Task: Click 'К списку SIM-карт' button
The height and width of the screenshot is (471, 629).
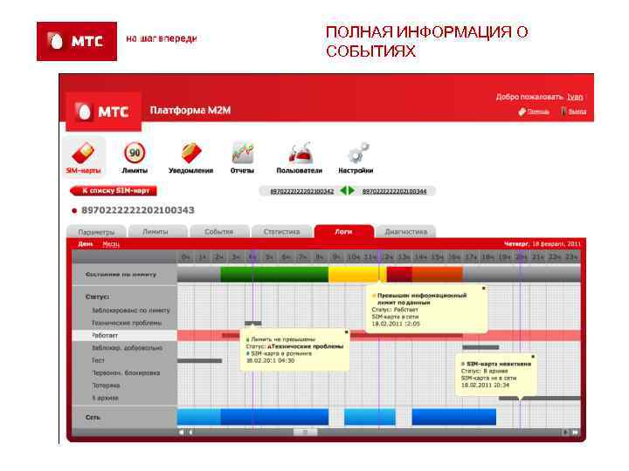Action: (x=114, y=191)
